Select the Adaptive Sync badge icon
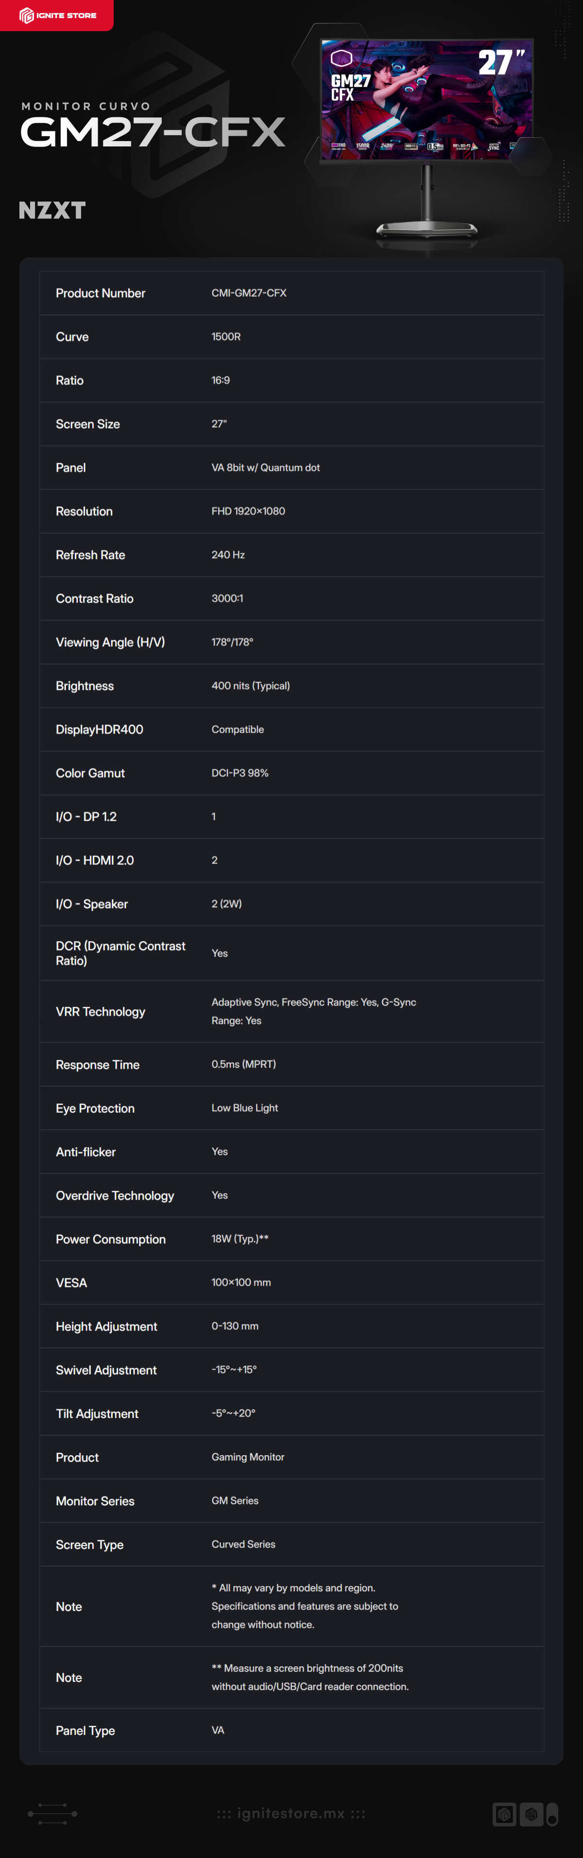The image size is (583, 1858). (494, 145)
